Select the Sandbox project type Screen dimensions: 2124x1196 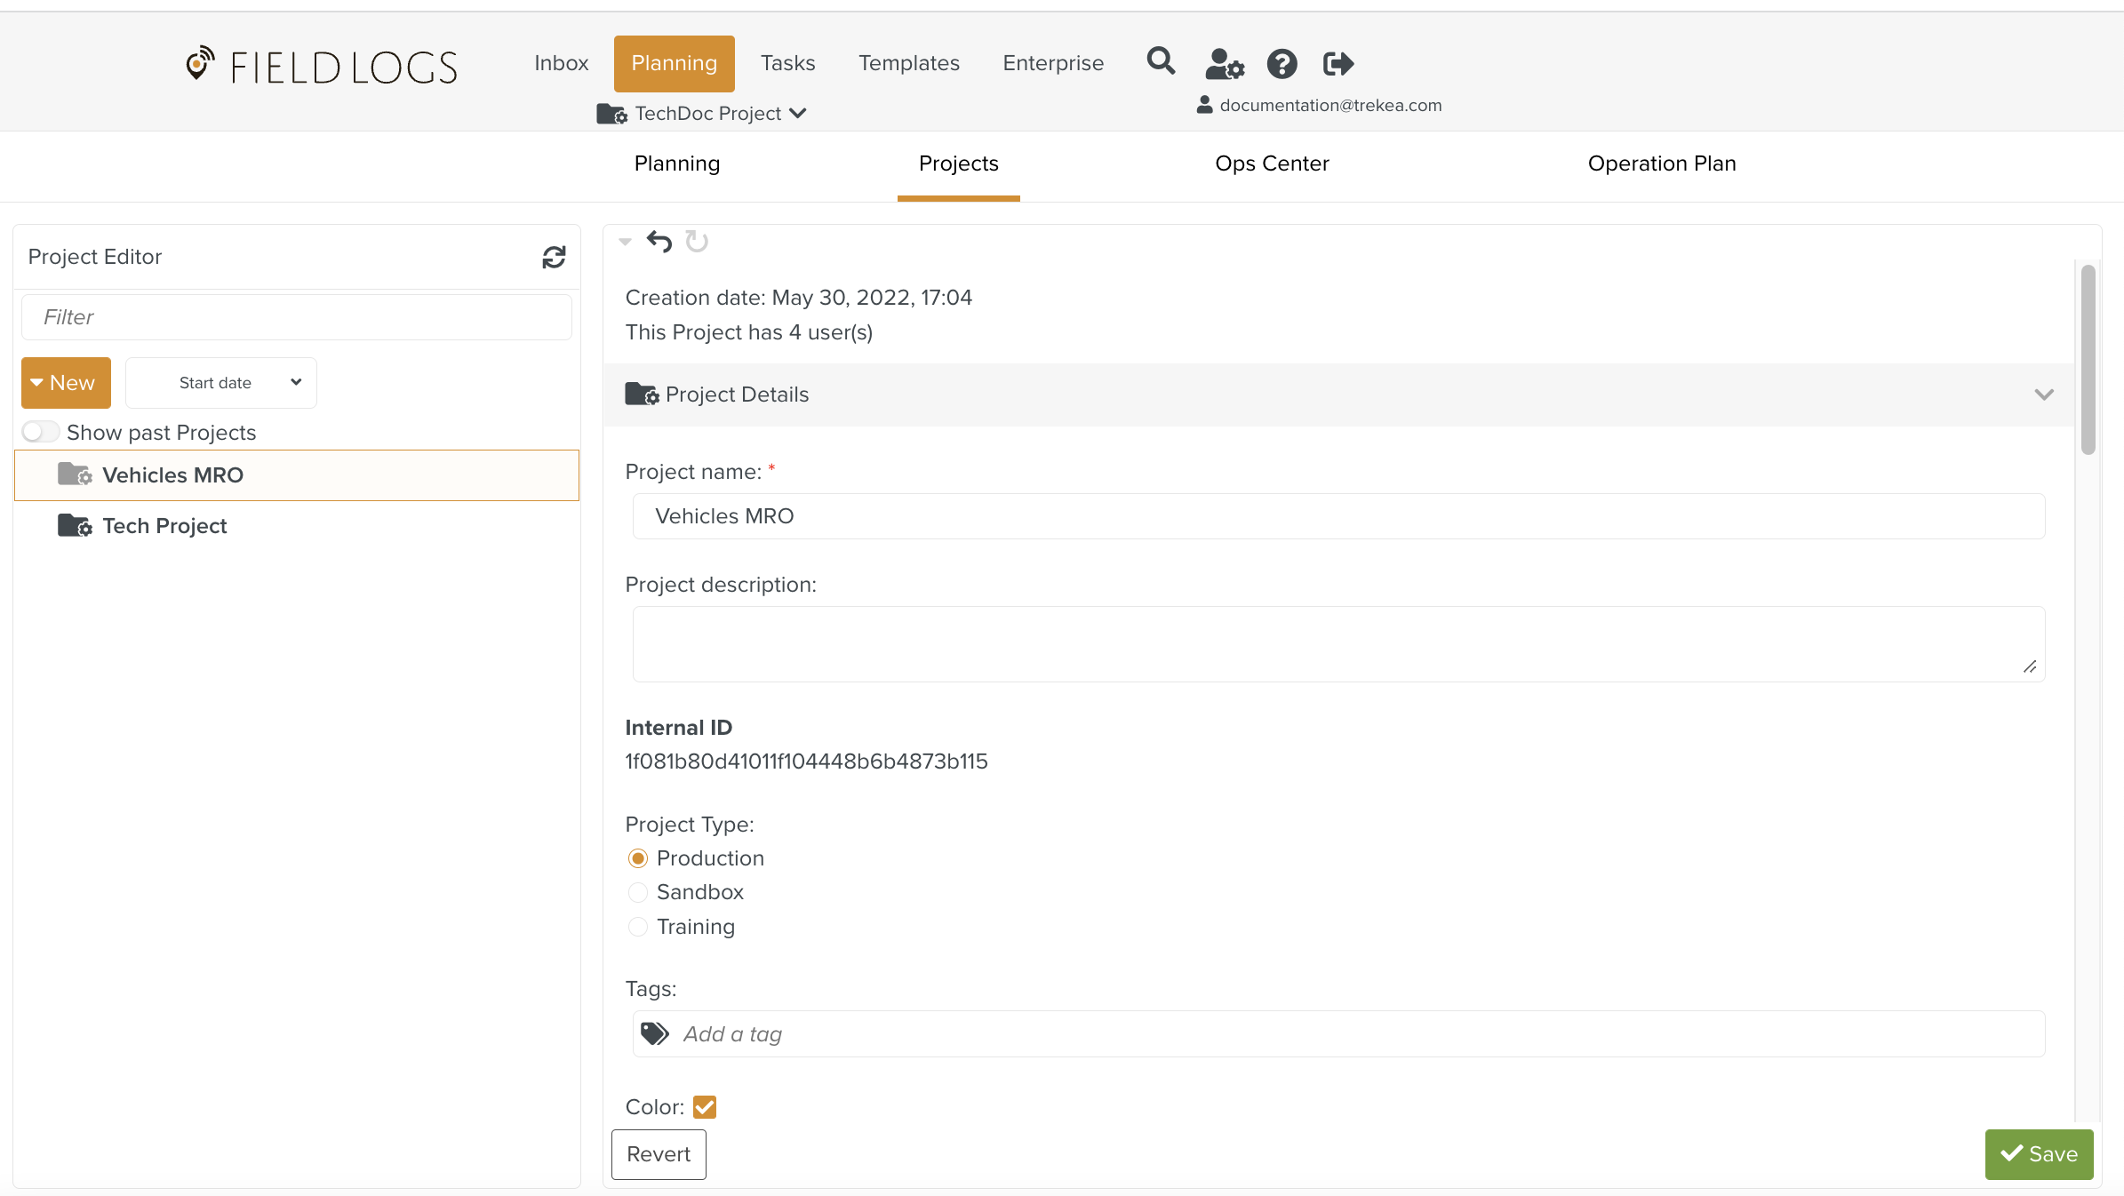(637, 892)
